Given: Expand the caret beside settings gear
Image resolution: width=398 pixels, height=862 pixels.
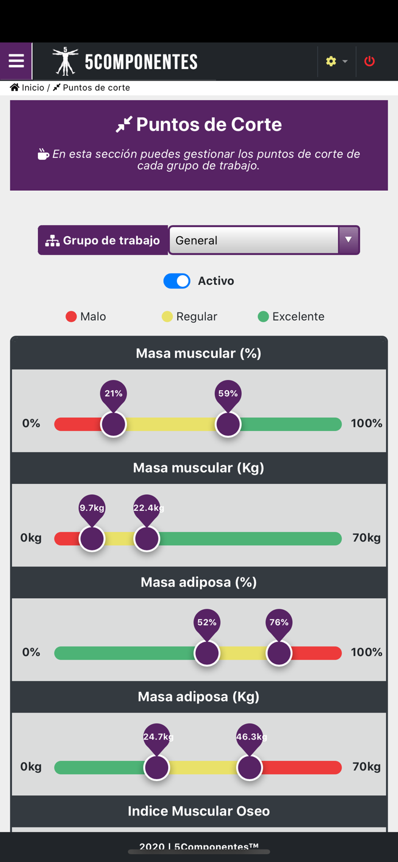Looking at the screenshot, I should [x=345, y=61].
